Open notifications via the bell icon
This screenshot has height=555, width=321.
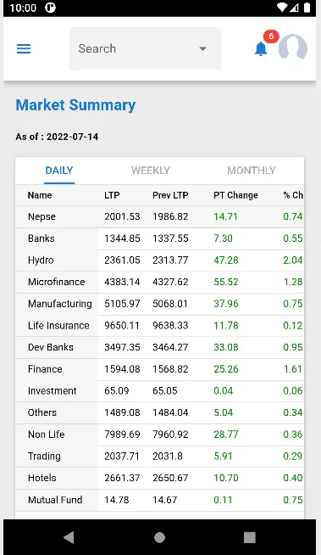click(x=261, y=49)
